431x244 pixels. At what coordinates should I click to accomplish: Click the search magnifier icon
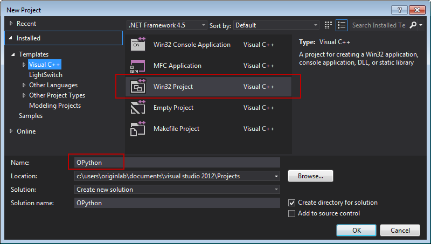point(413,25)
